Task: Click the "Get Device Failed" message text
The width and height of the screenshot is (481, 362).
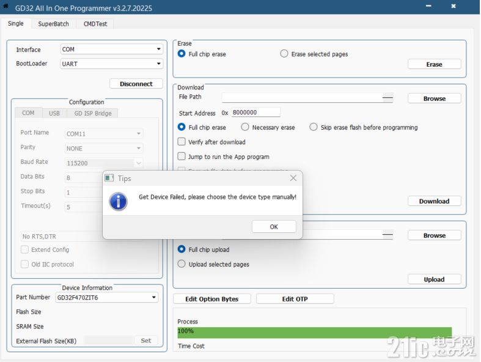Action: click(218, 197)
